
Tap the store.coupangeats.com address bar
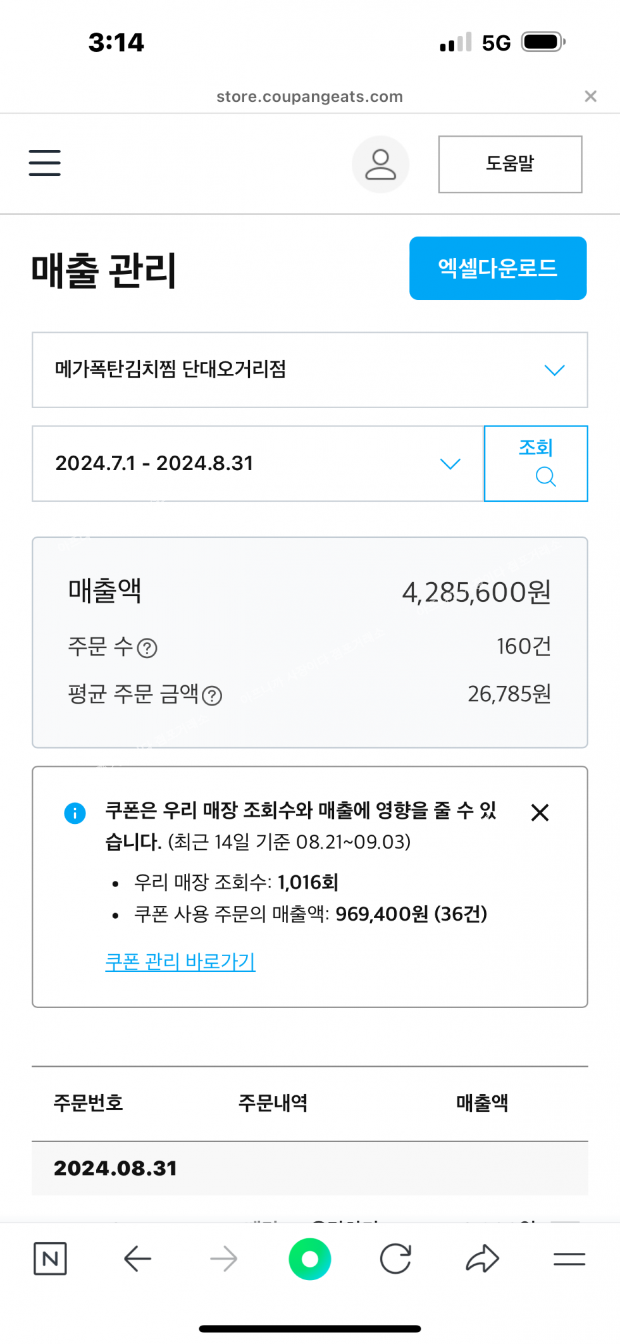click(x=309, y=96)
